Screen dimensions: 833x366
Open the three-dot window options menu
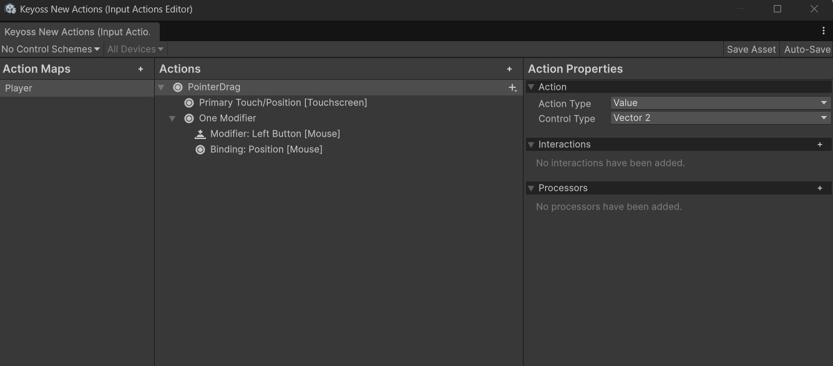(x=824, y=31)
